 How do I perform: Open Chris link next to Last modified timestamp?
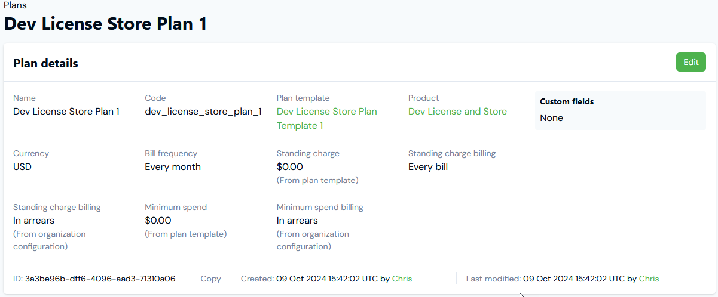pos(649,279)
